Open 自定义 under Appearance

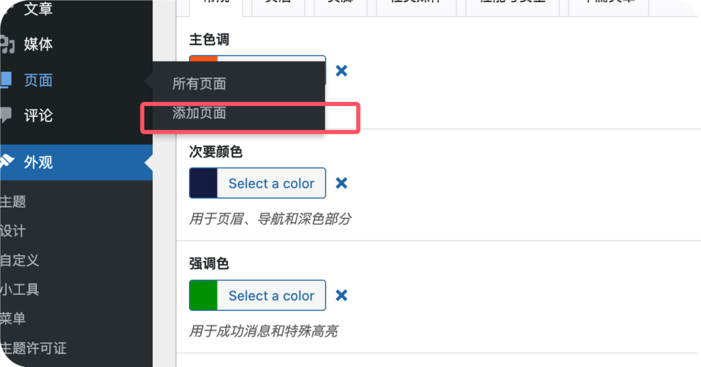pos(20,260)
